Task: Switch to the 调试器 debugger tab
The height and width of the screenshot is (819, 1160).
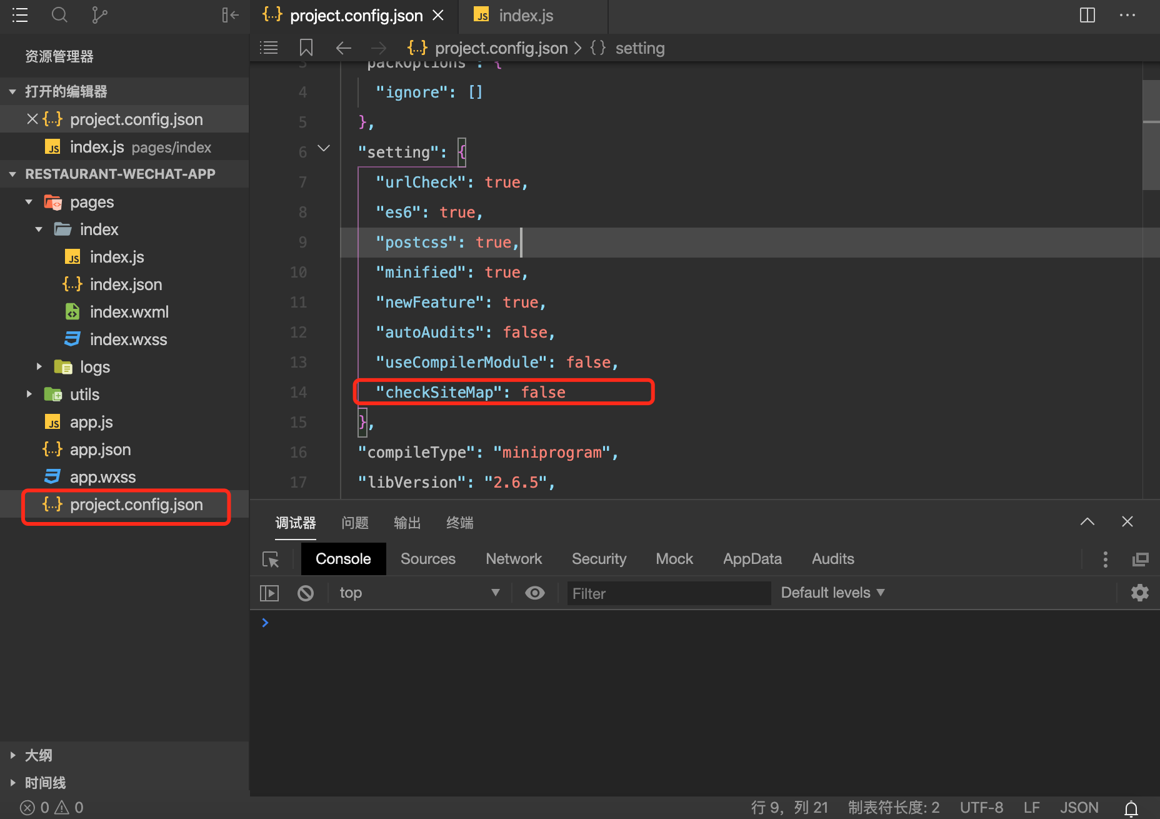Action: click(296, 523)
